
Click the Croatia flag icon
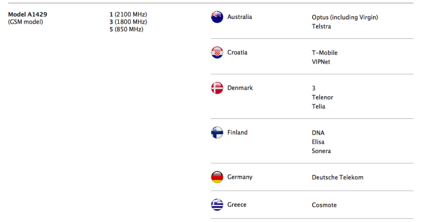(x=217, y=52)
